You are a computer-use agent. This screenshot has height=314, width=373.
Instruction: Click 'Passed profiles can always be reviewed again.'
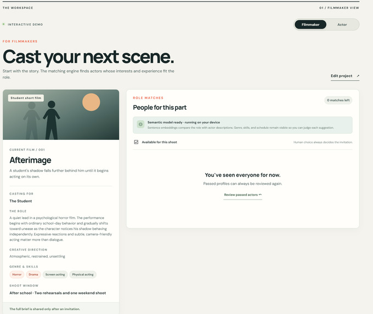coord(242,184)
